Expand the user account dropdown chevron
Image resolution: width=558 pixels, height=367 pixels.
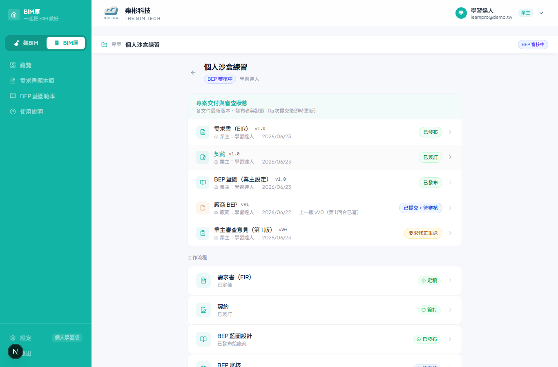541,13
